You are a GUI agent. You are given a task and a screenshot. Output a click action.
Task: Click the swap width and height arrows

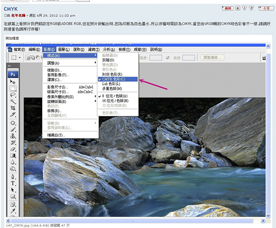point(167,57)
